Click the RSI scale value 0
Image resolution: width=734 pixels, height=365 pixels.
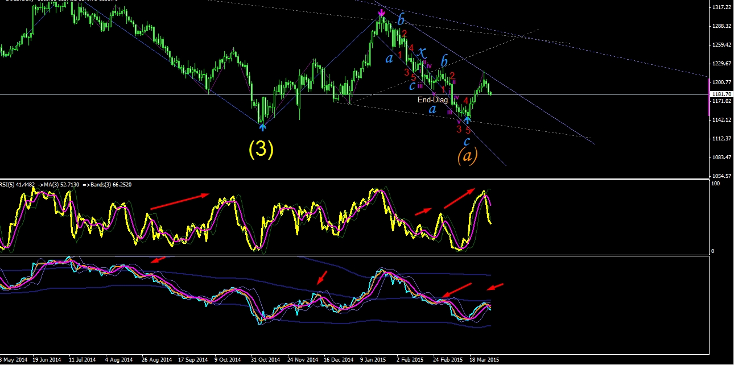[x=714, y=251]
